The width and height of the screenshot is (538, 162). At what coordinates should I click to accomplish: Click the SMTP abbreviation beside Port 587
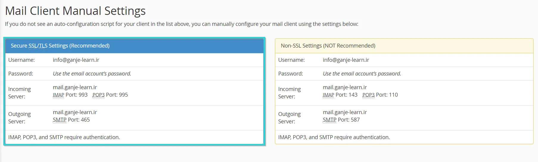pos(329,120)
